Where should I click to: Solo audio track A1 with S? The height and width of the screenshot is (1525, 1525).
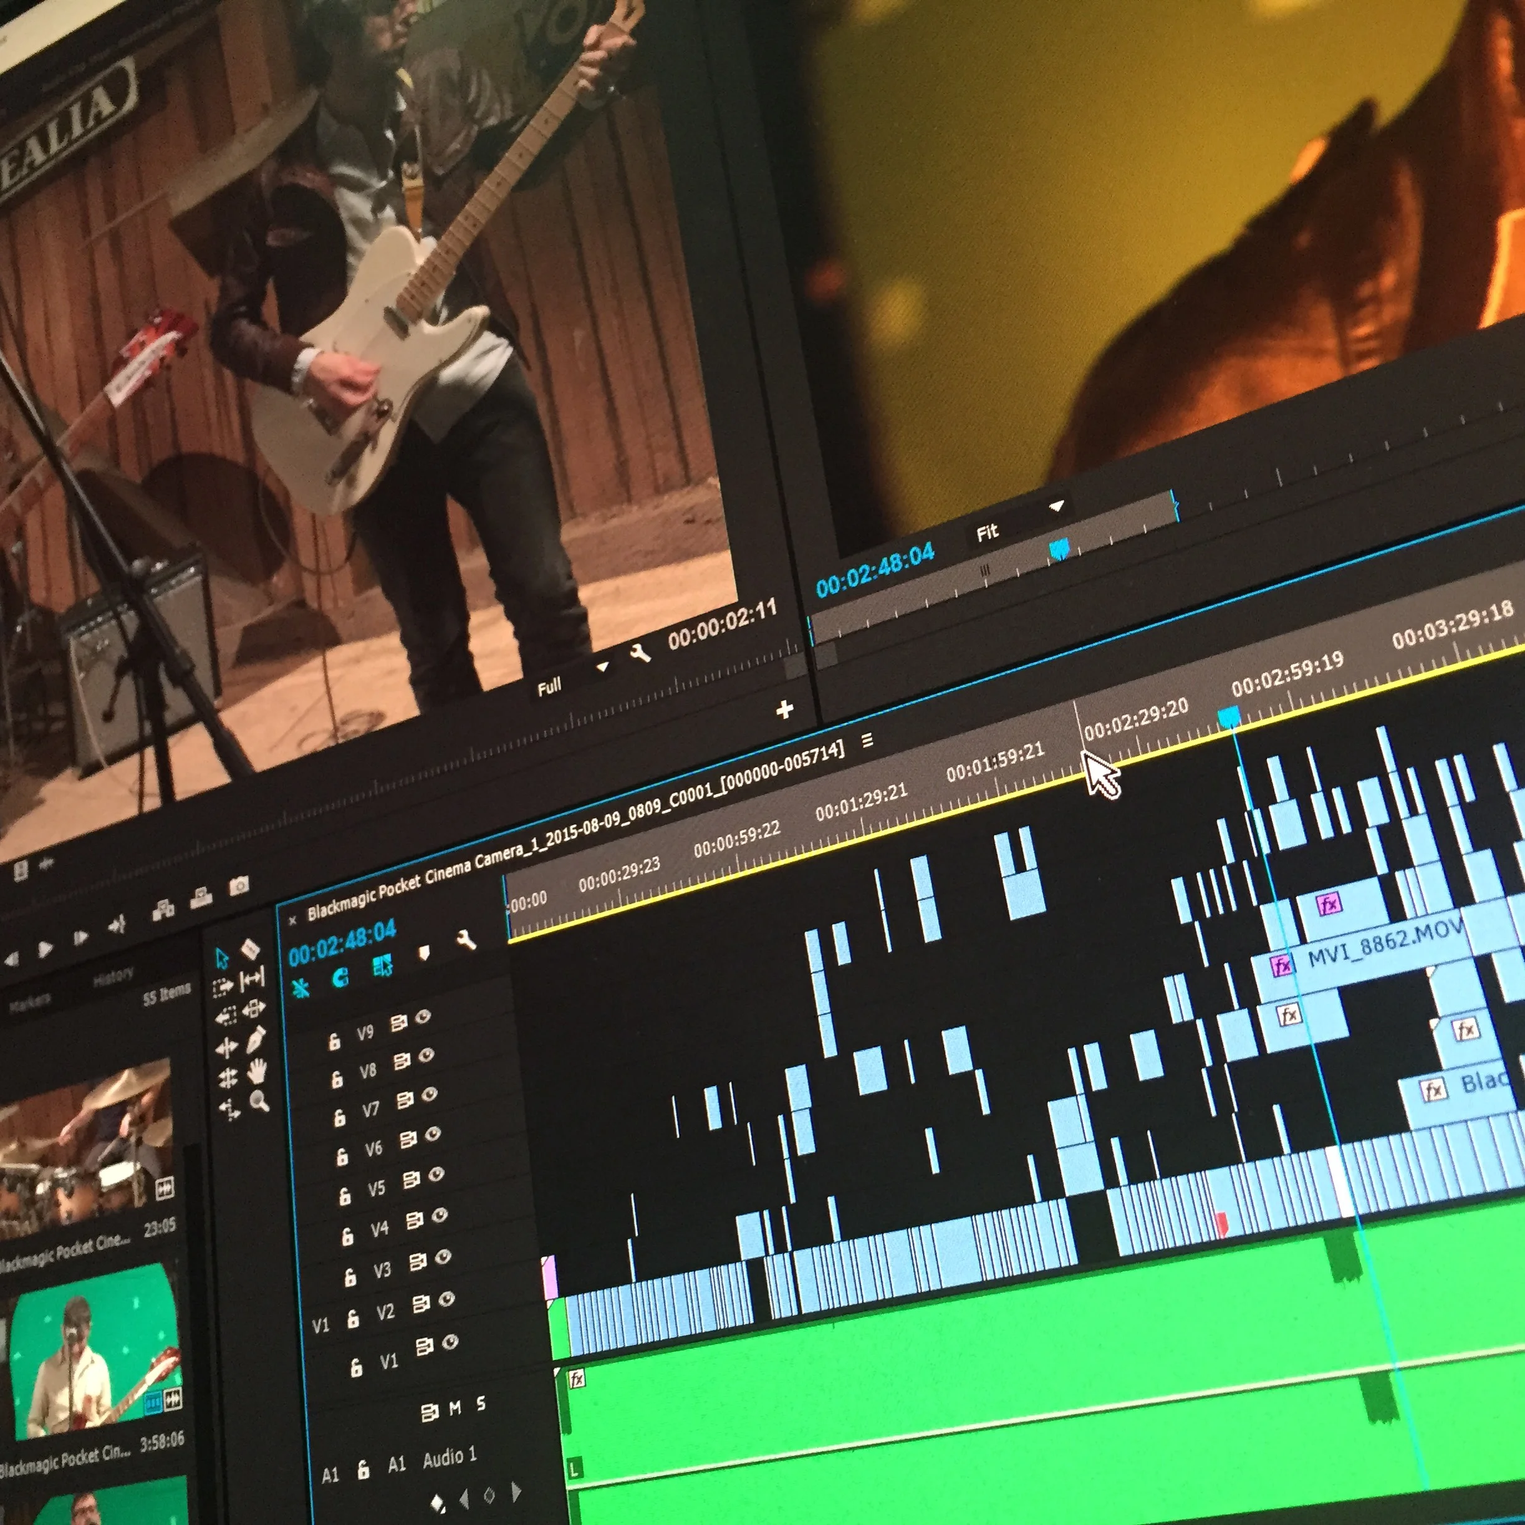click(x=481, y=1404)
